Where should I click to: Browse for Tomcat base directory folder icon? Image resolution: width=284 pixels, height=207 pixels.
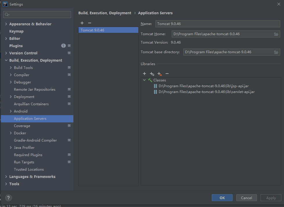(276, 52)
